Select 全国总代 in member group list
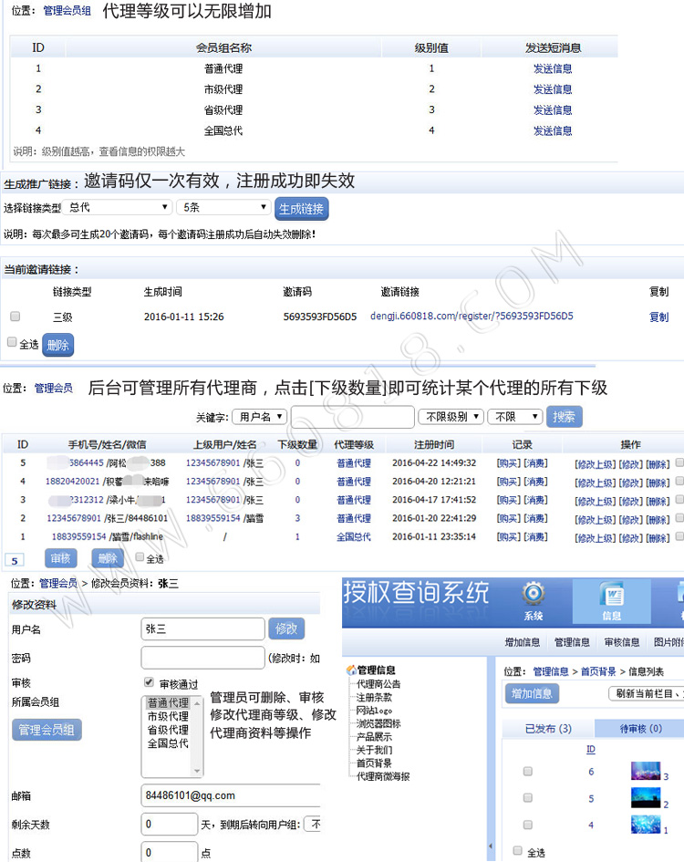Screen dimensions: 684x862 (168, 743)
